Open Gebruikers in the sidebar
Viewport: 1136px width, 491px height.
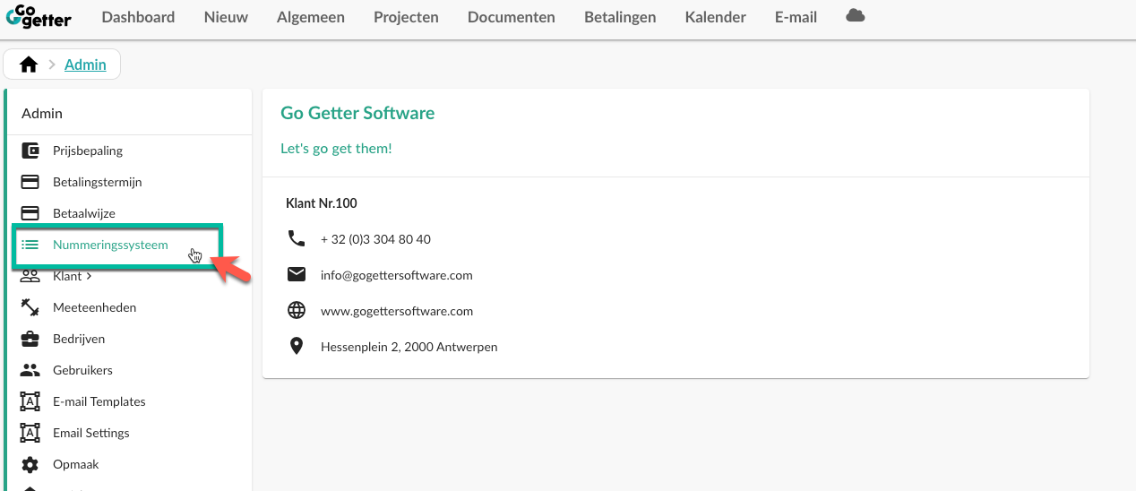[x=82, y=370]
